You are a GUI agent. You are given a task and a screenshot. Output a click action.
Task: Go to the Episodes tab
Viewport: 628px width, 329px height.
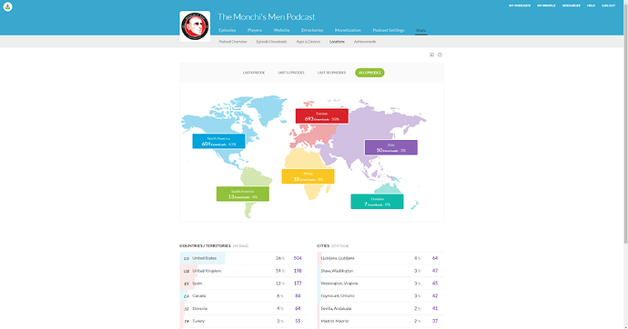coord(228,30)
